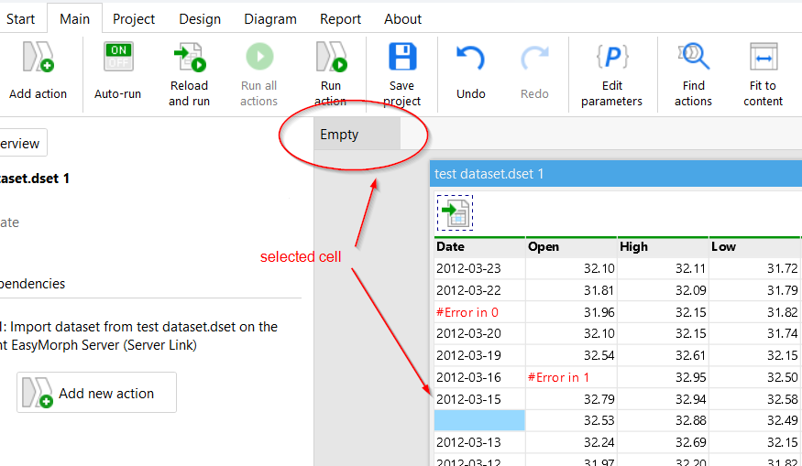Click the Run action toolbar icon

[330, 58]
